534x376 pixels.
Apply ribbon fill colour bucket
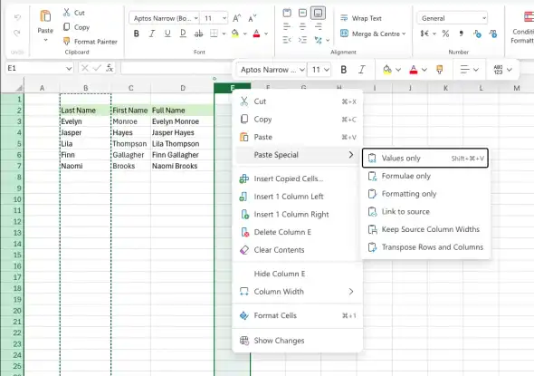(x=235, y=34)
